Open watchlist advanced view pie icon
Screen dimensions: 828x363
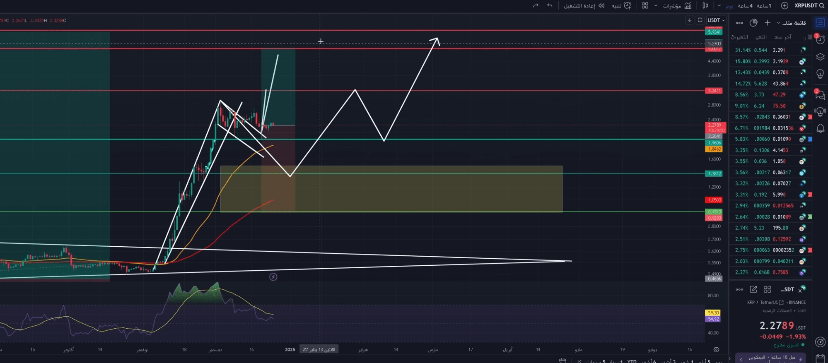tap(753, 23)
